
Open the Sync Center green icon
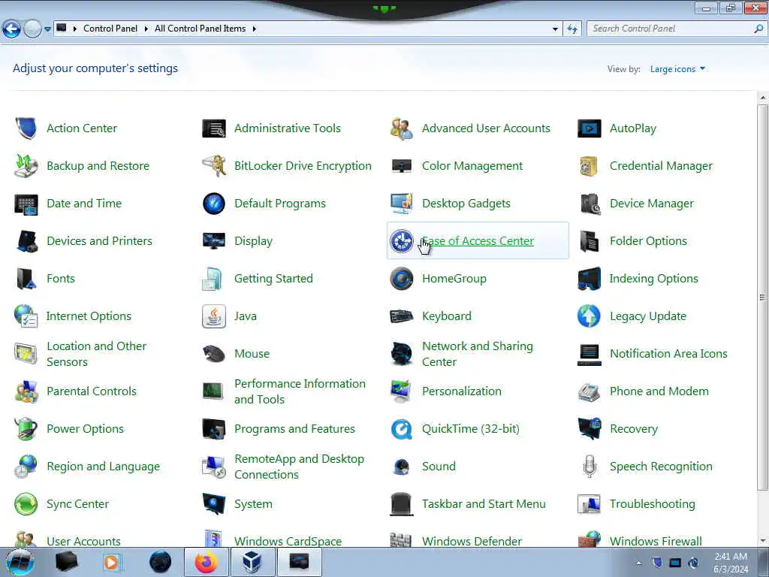click(x=26, y=504)
